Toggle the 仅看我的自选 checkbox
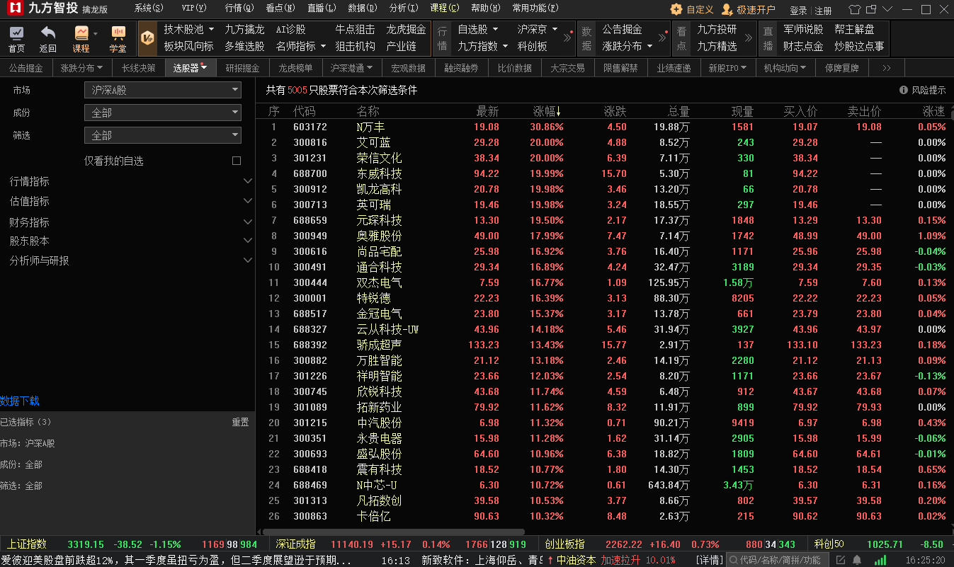The width and height of the screenshot is (954, 567). (237, 161)
